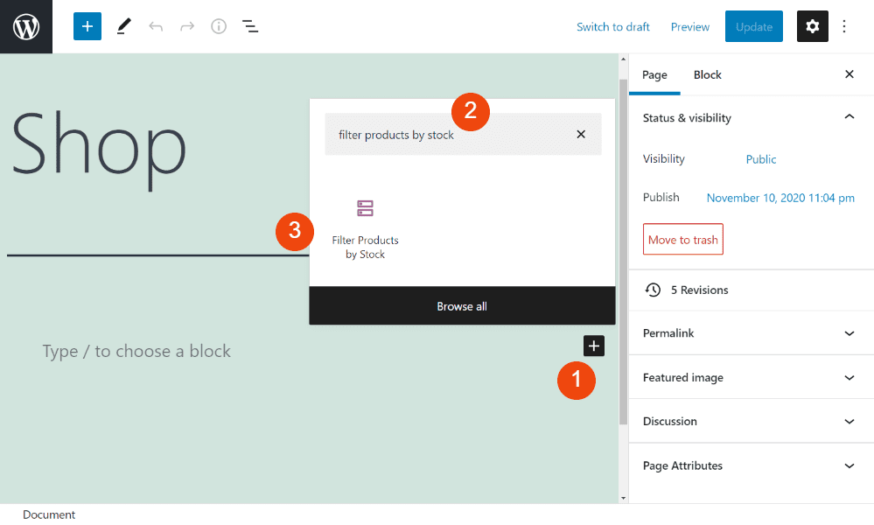Open the block list view icon
This screenshot has width=874, height=525.
(250, 26)
